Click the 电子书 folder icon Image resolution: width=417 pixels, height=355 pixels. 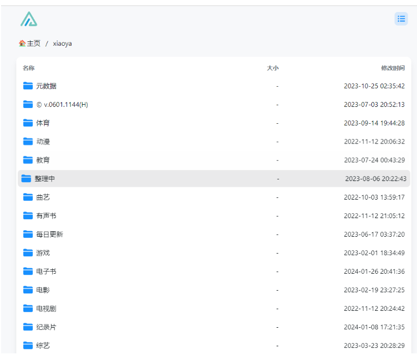point(28,271)
